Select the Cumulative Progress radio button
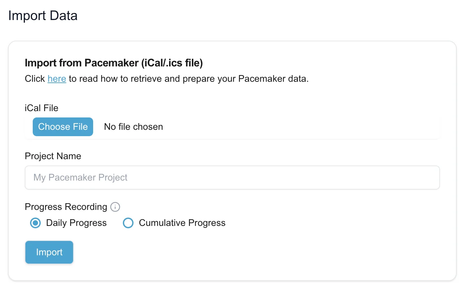 click(128, 223)
